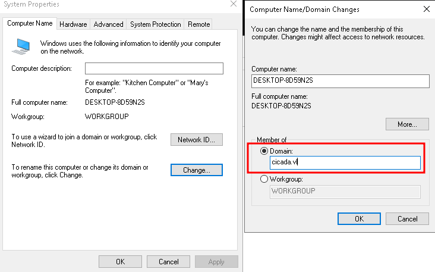Viewport: 435px width, 272px height.
Task: Select the Remote tab
Action: tap(198, 24)
